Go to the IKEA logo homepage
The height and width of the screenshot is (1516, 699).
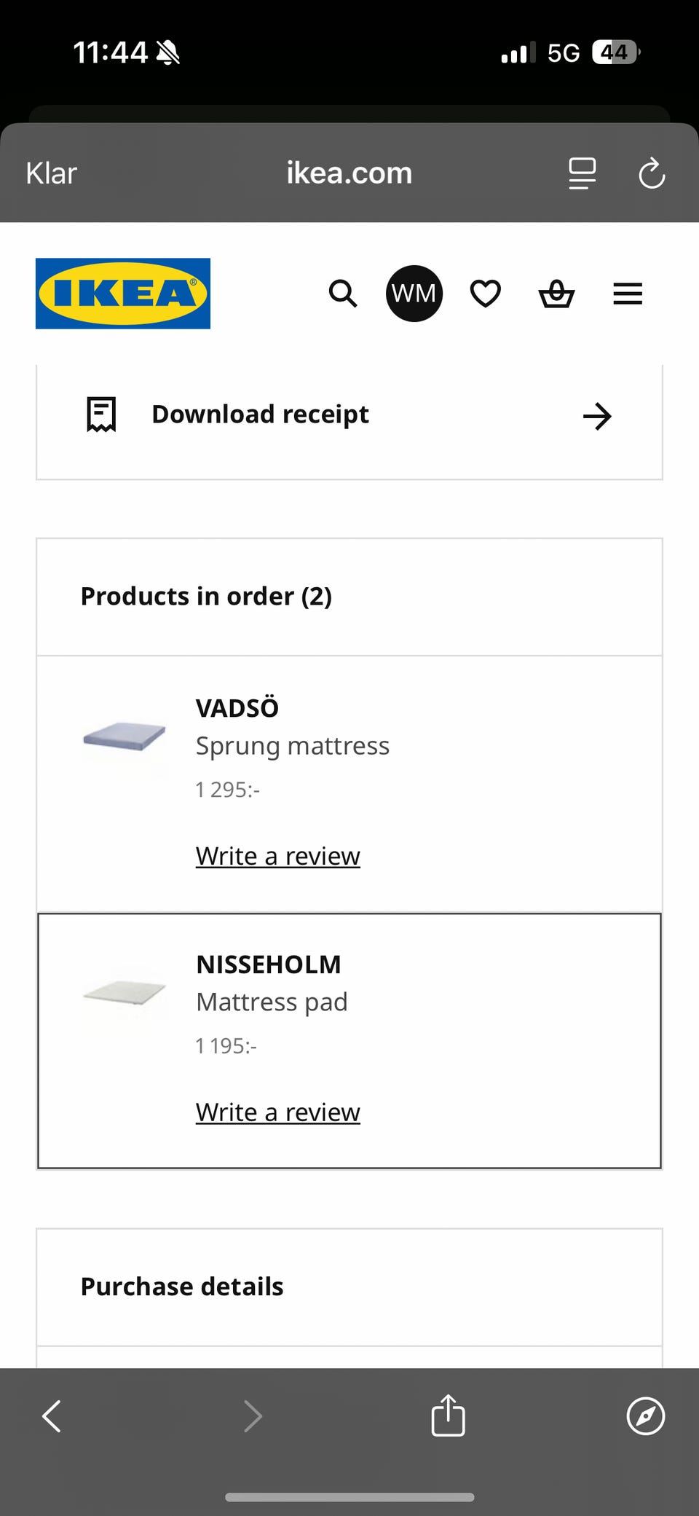point(123,294)
